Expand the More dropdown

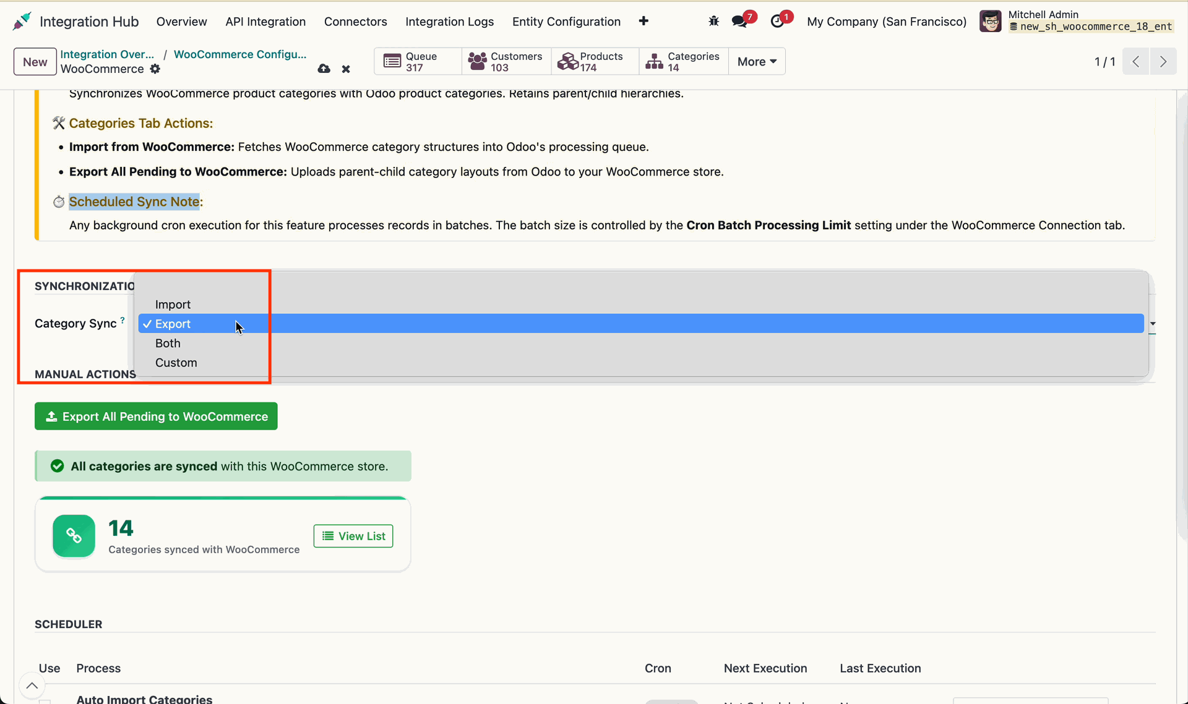[757, 61]
